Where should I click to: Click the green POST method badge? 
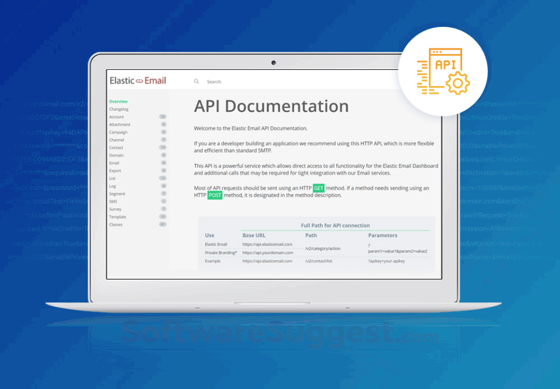[214, 195]
